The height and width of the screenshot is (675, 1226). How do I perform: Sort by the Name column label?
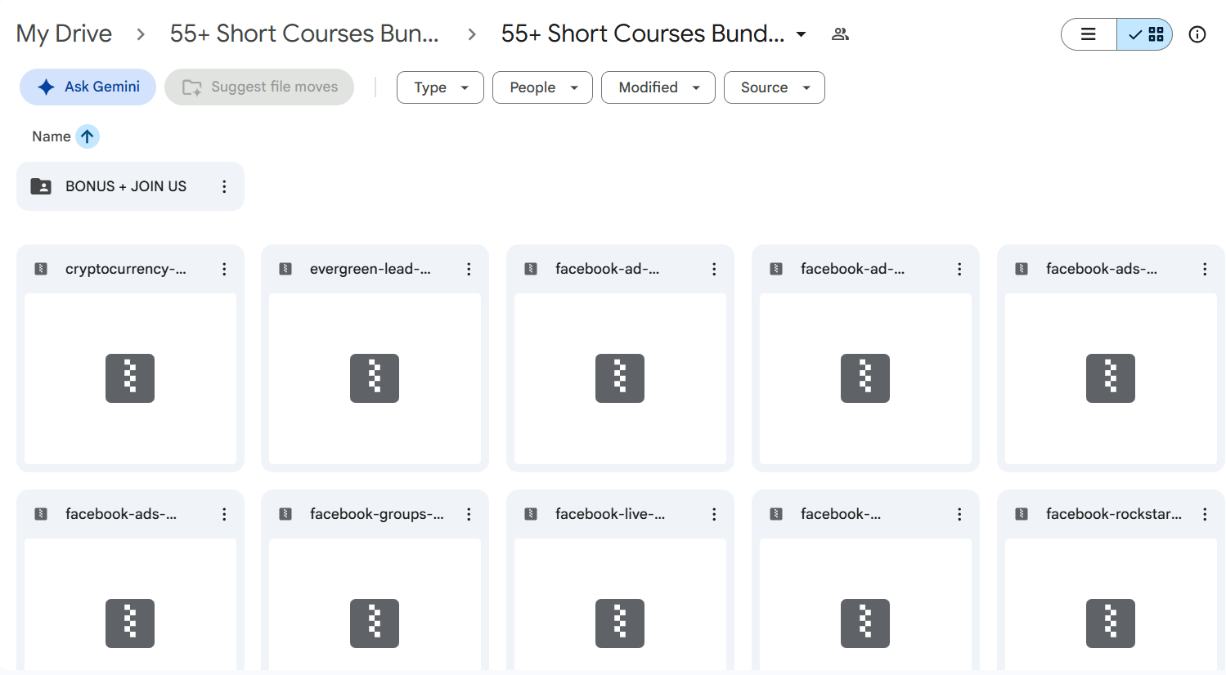pos(51,136)
